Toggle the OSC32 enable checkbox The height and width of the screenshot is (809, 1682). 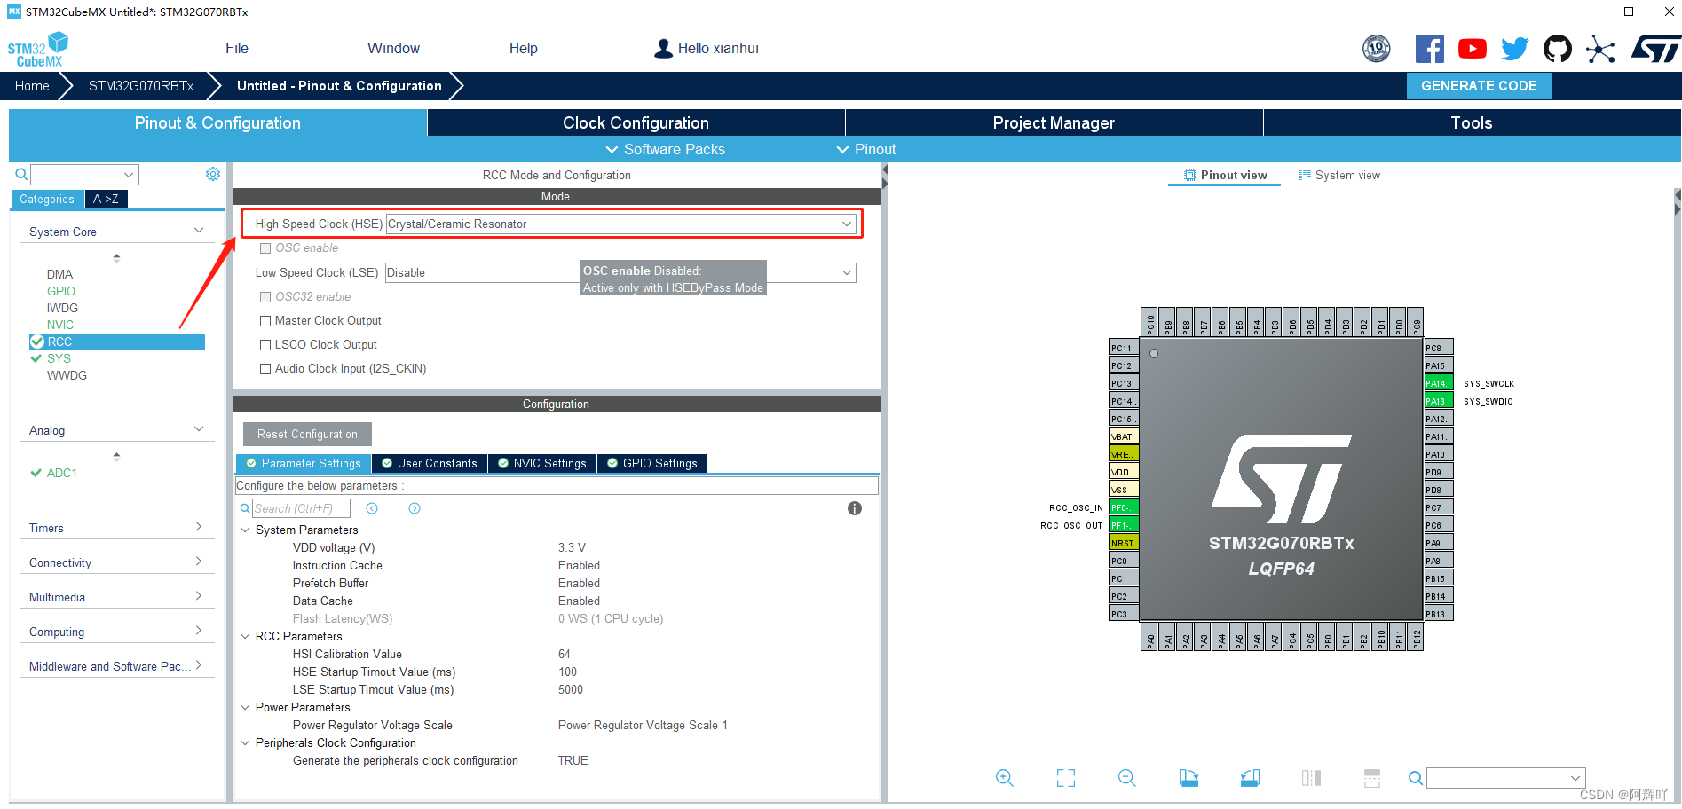[265, 297]
